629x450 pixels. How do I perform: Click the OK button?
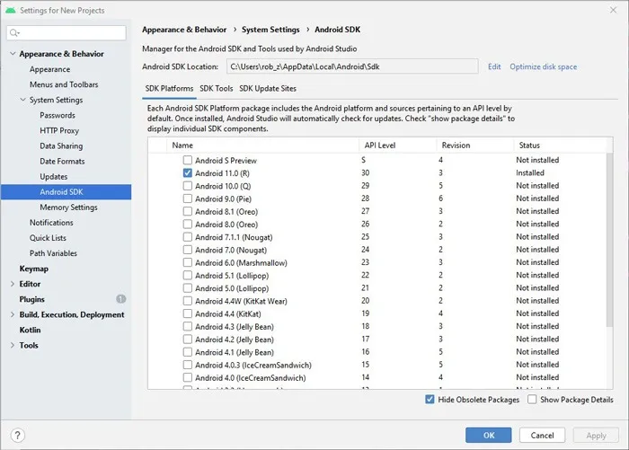pyautogui.click(x=488, y=435)
